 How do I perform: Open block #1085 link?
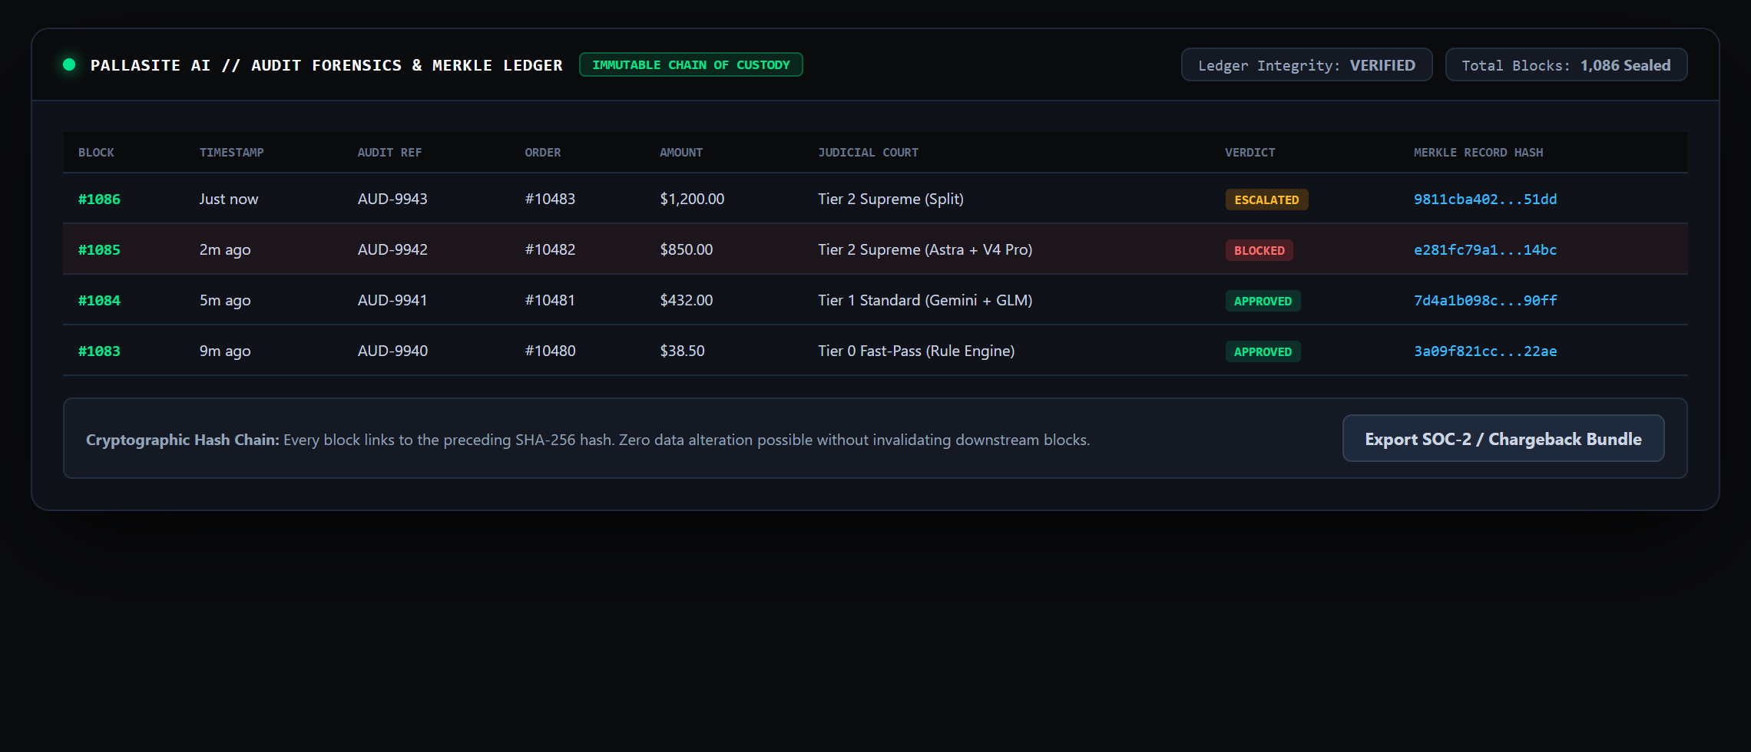tap(99, 249)
